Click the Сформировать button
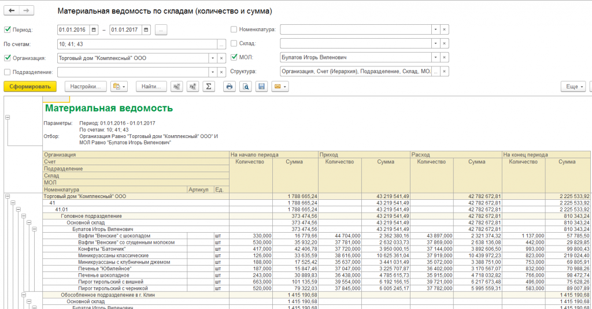Screen dimensions: 592x309 coord(30,87)
